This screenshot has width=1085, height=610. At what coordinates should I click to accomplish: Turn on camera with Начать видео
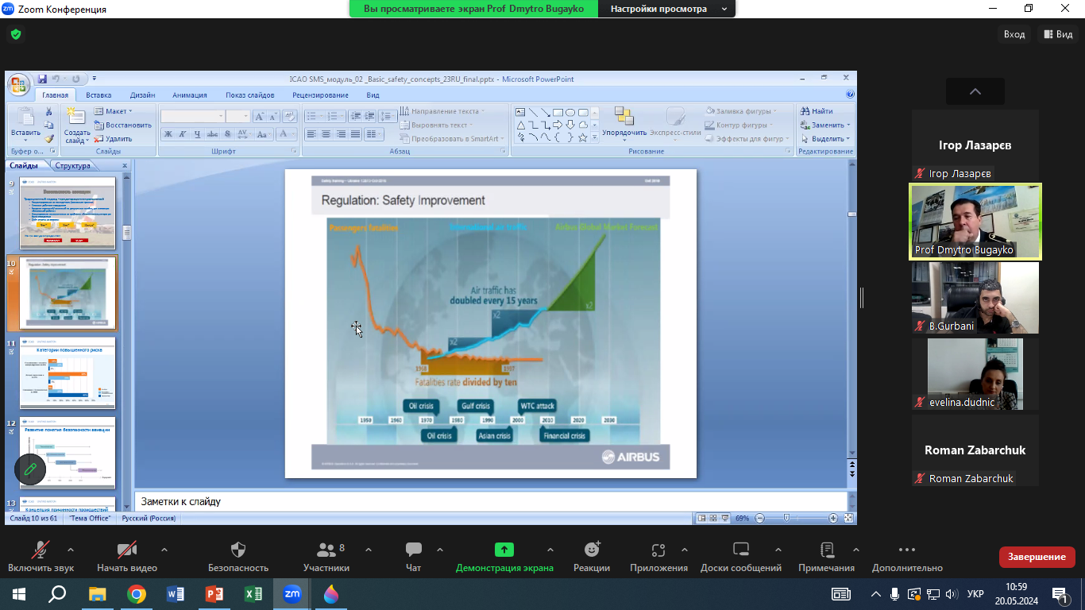126,550
